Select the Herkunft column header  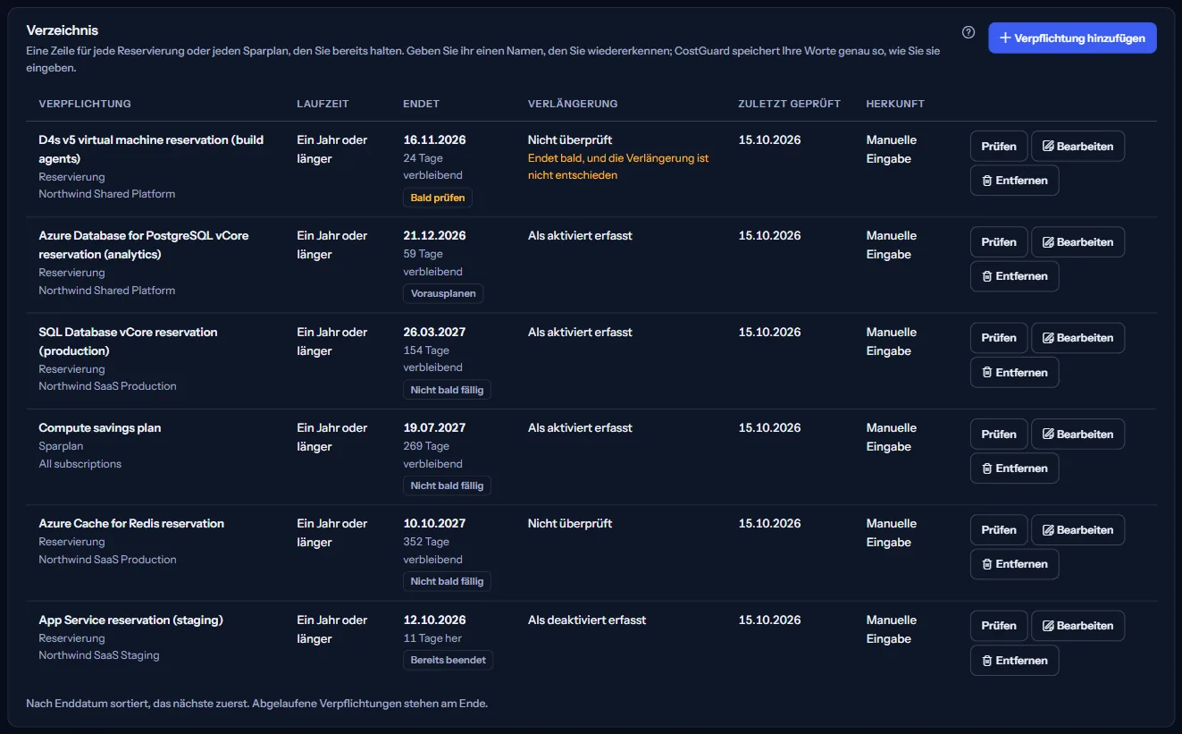click(895, 104)
